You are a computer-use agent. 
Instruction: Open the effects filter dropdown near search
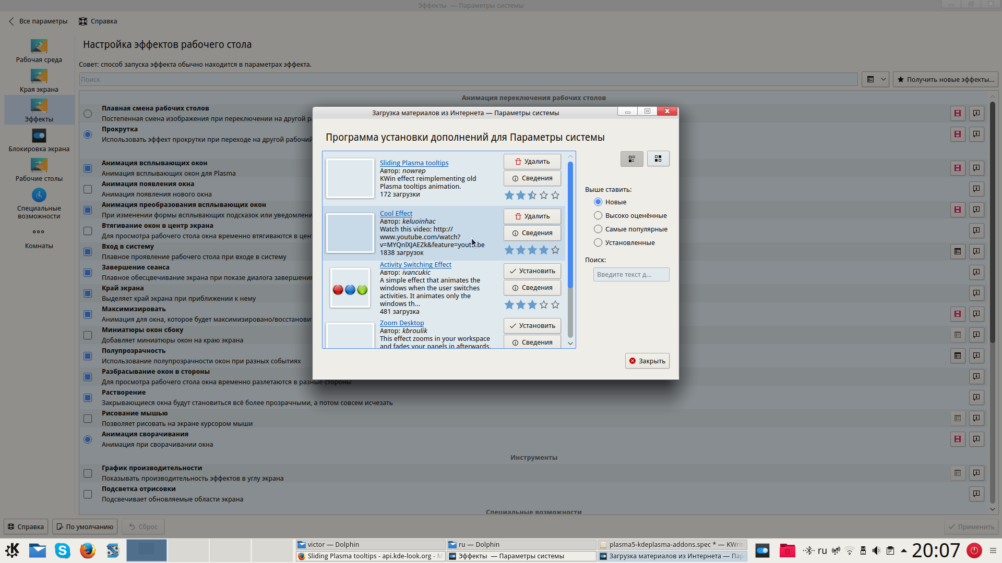coord(875,79)
